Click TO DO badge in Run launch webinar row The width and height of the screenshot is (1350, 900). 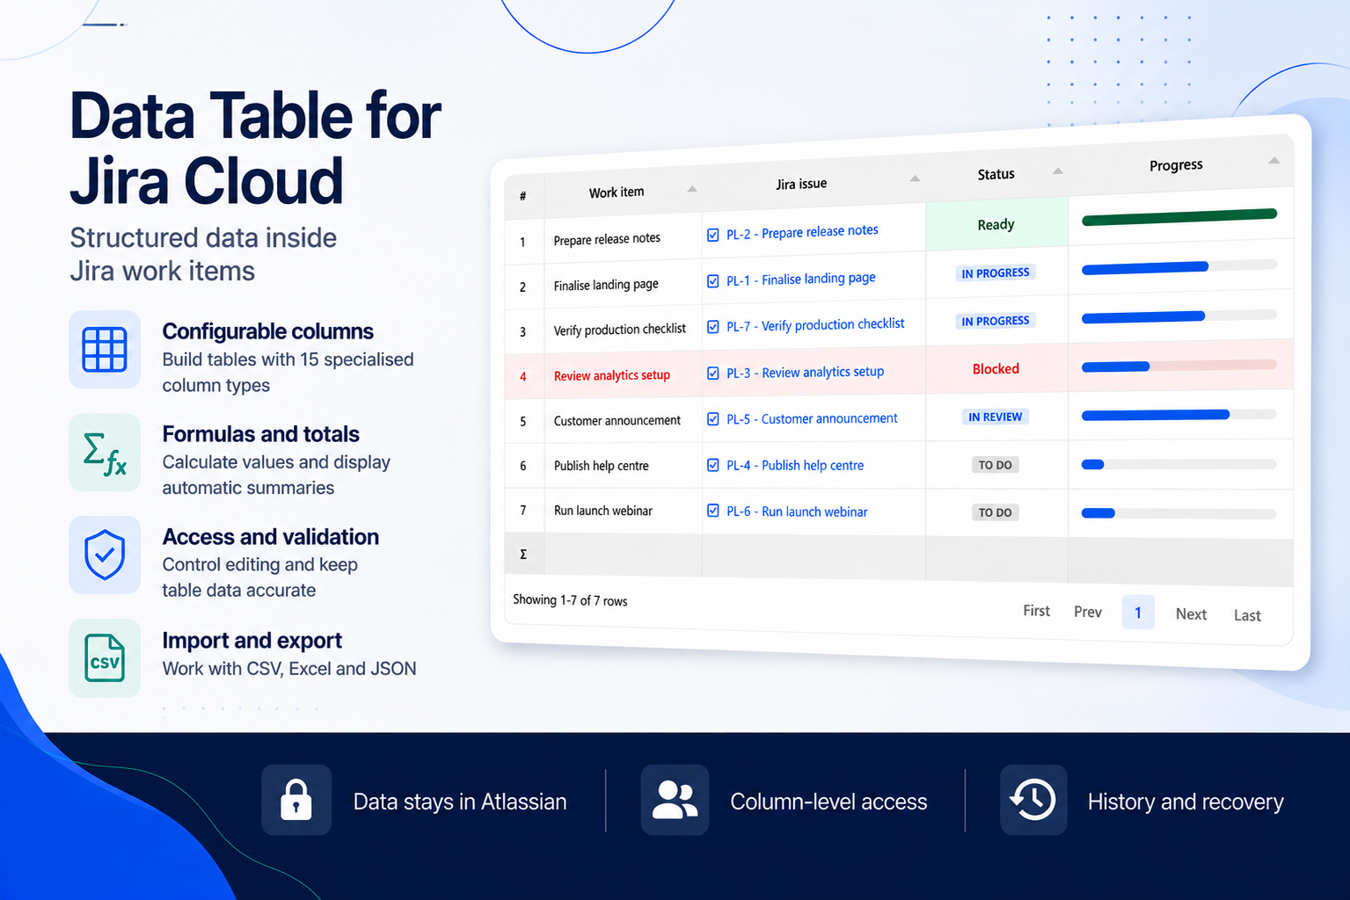pos(996,512)
